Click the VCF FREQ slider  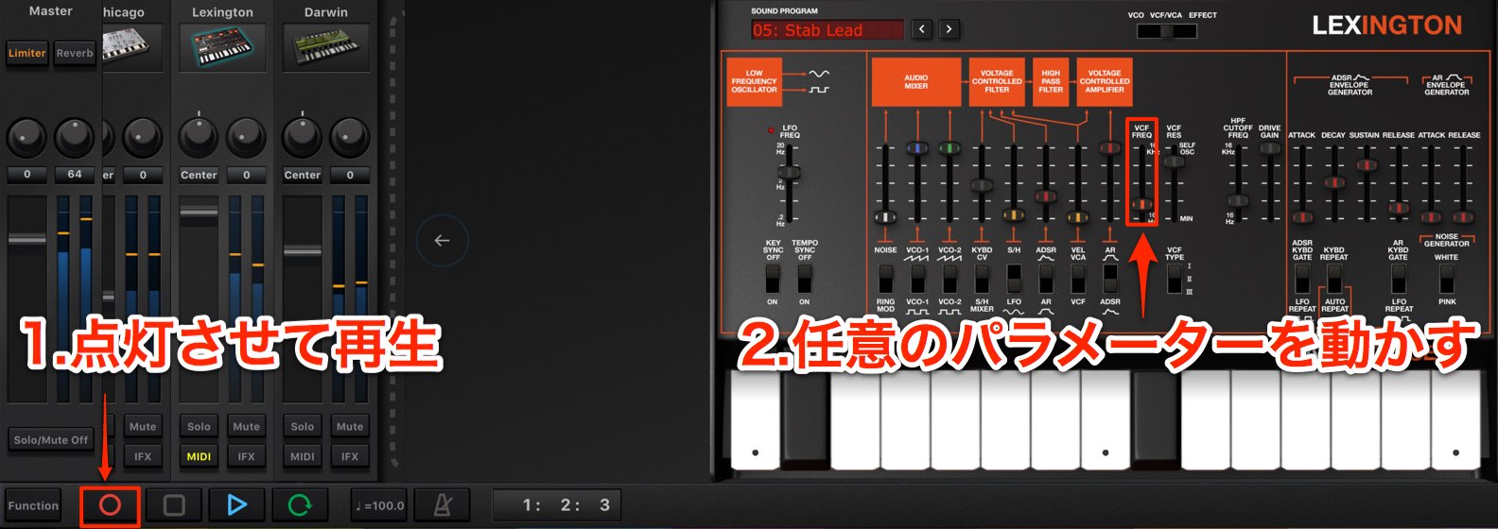pos(1142,204)
